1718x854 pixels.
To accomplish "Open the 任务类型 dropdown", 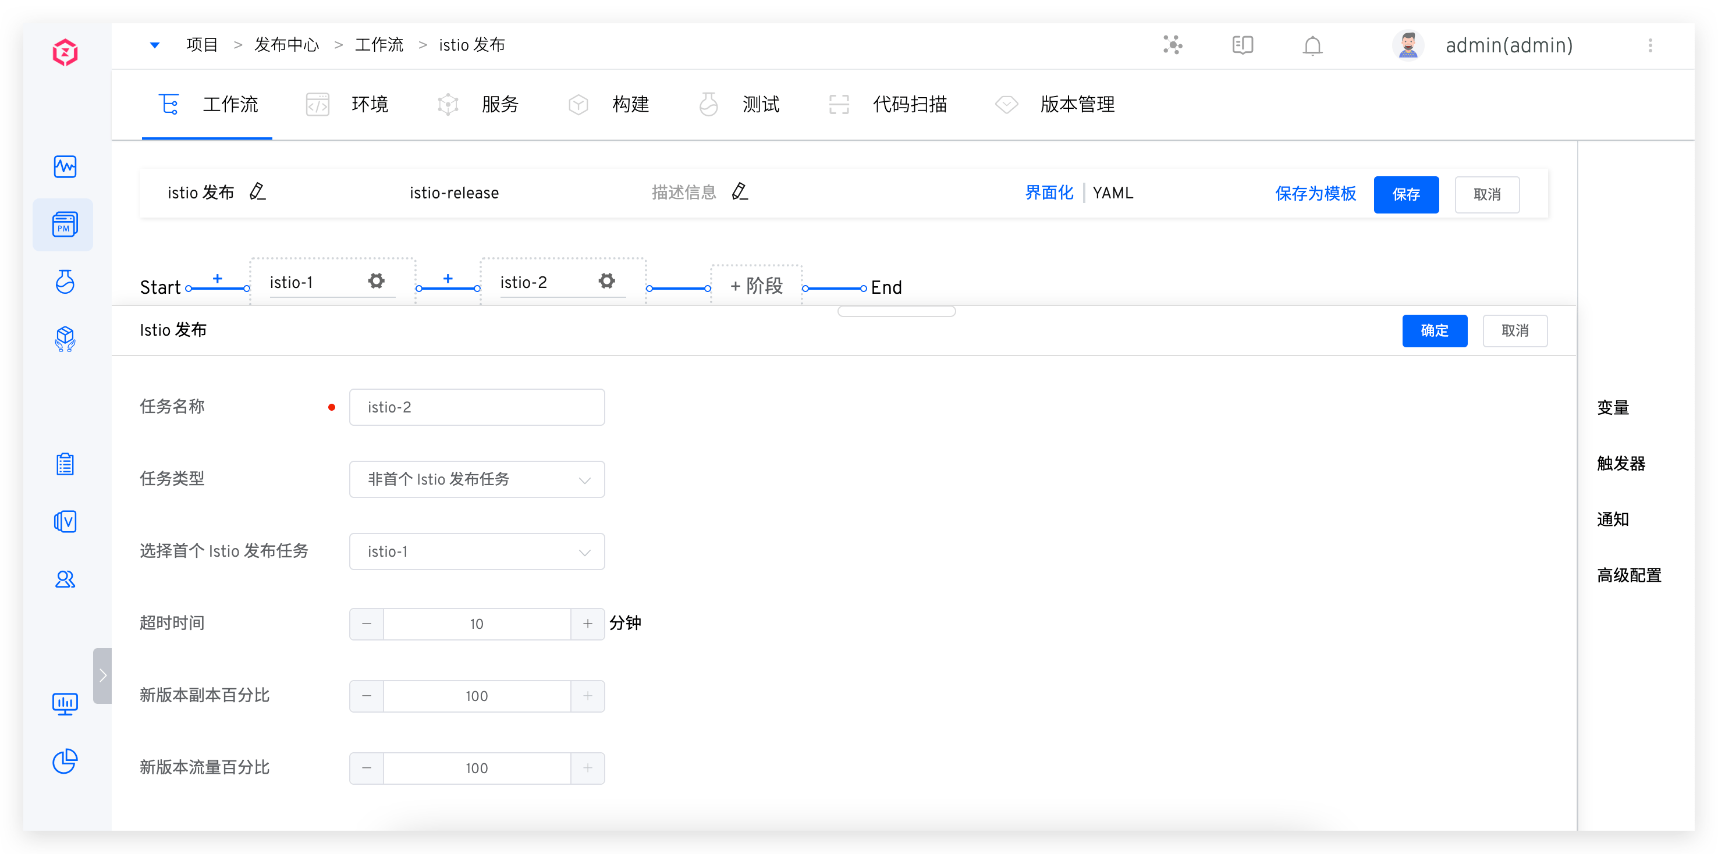I will click(476, 479).
